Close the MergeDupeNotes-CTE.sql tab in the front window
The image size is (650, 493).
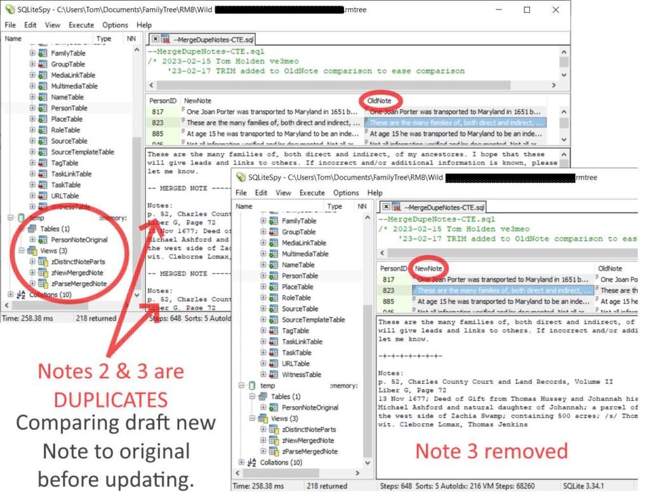click(x=386, y=207)
